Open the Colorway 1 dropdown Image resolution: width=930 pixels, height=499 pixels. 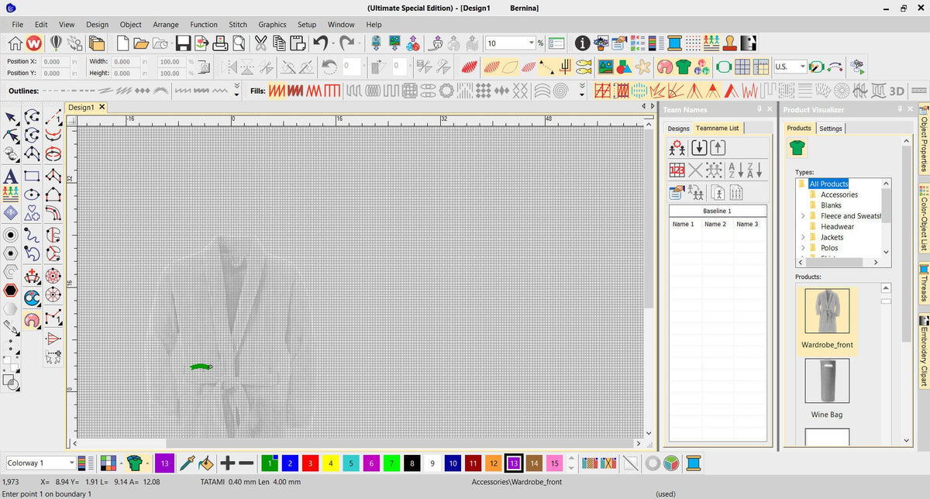pyautogui.click(x=71, y=463)
